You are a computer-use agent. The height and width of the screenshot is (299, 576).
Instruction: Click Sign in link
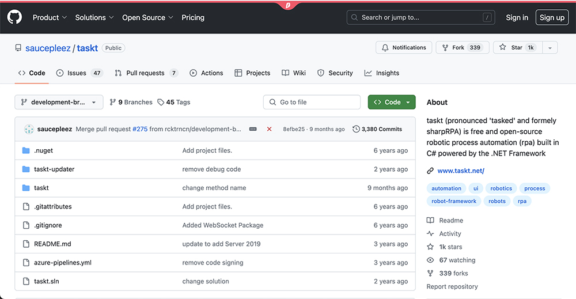[517, 17]
